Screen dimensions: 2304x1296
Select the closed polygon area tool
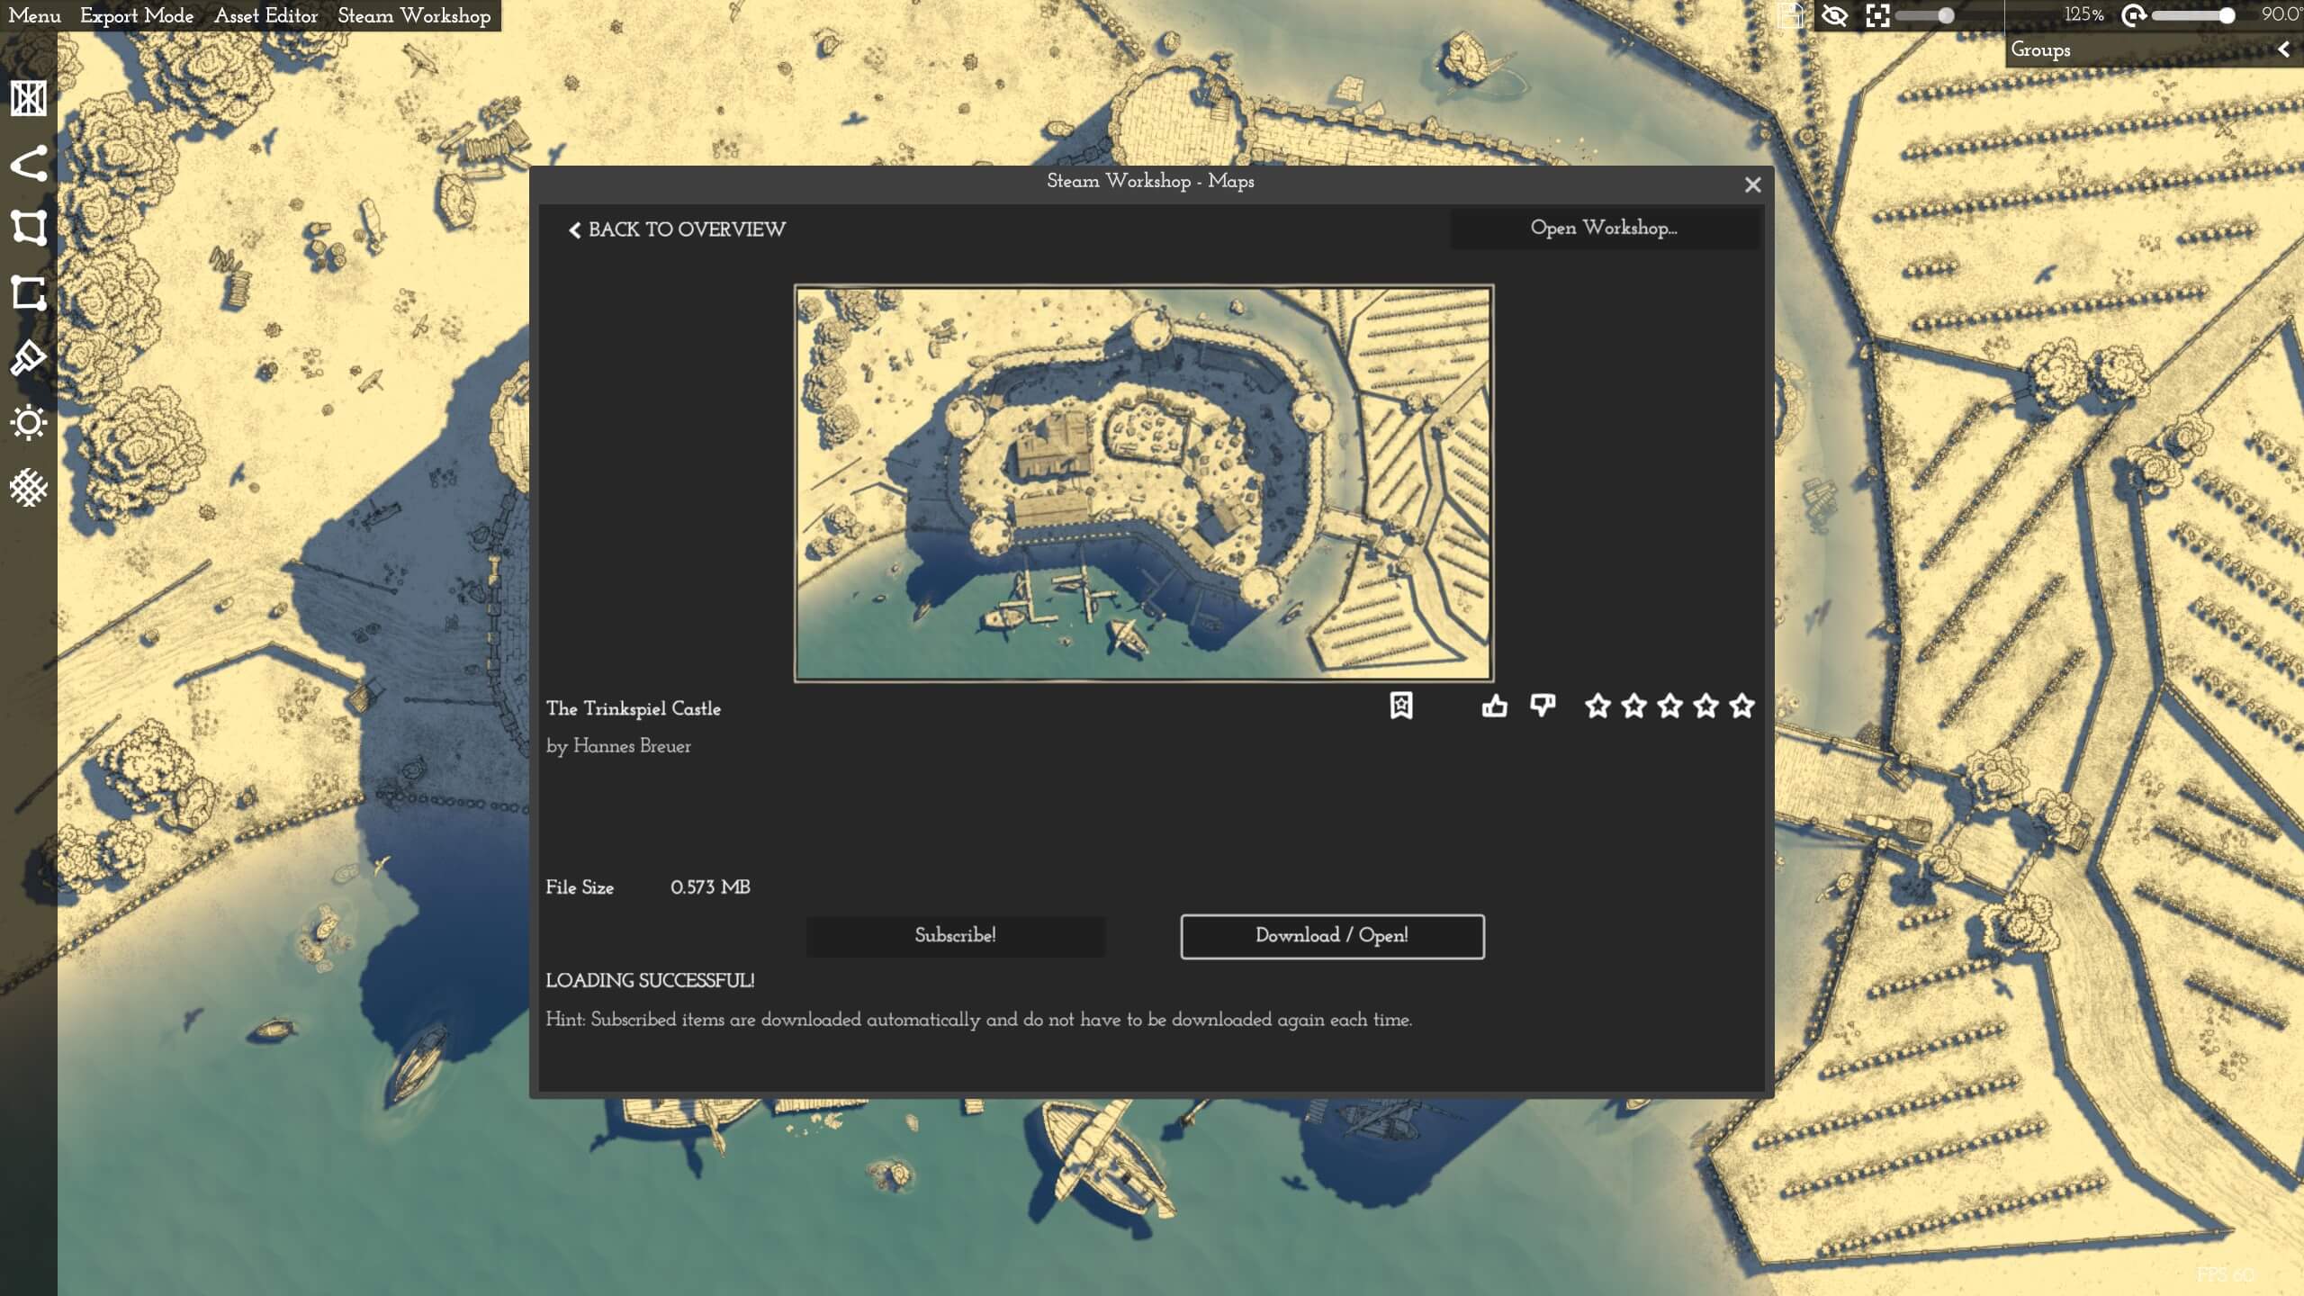click(x=28, y=228)
